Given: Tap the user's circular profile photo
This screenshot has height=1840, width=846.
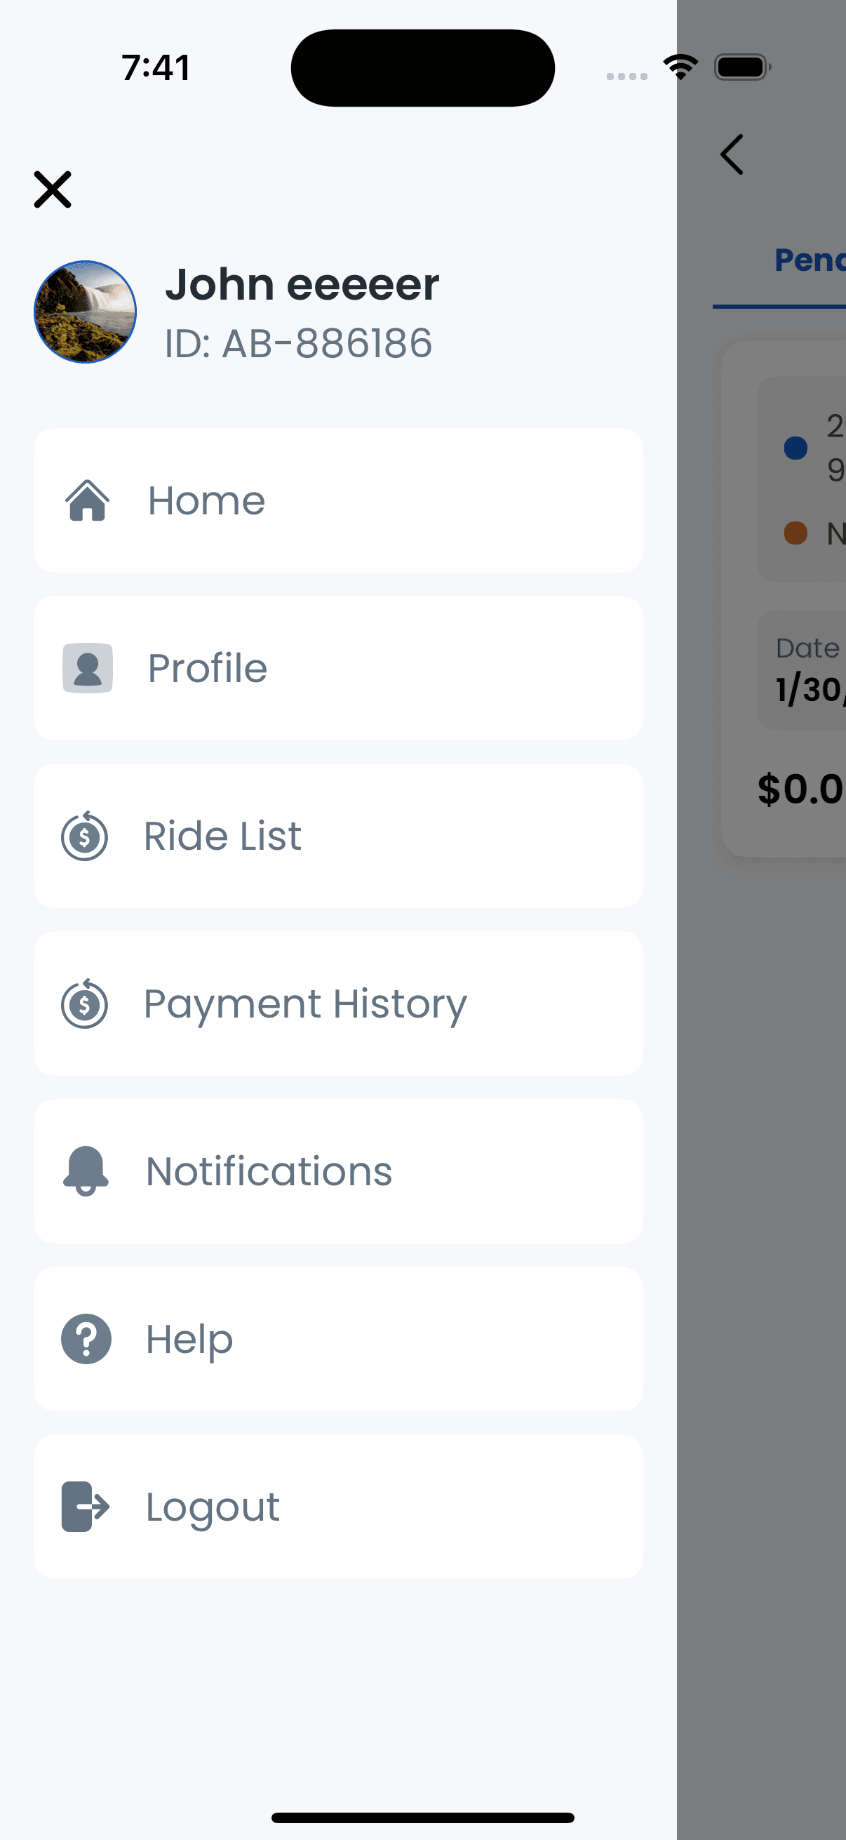Looking at the screenshot, I should tap(85, 312).
